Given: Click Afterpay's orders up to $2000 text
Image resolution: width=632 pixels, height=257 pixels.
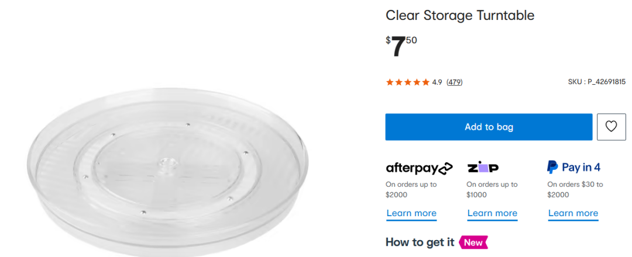Looking at the screenshot, I should click(411, 189).
